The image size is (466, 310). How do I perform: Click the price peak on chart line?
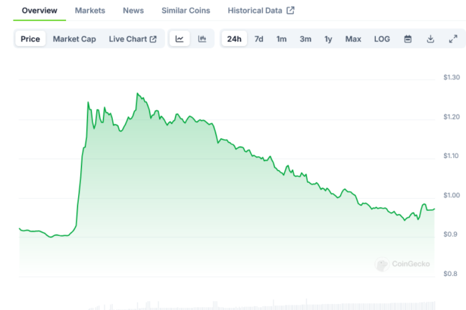pos(137,93)
